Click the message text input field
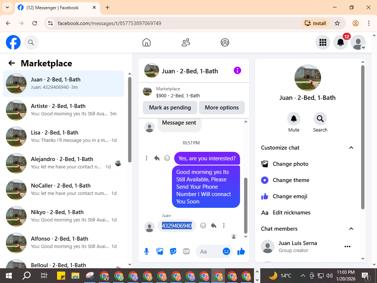Screen dimensions: 377x283 (x=209, y=251)
